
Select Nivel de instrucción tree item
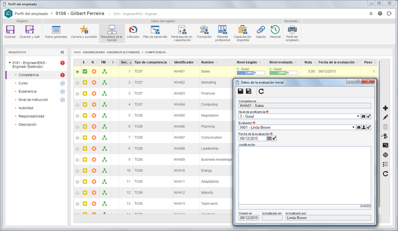(33, 100)
